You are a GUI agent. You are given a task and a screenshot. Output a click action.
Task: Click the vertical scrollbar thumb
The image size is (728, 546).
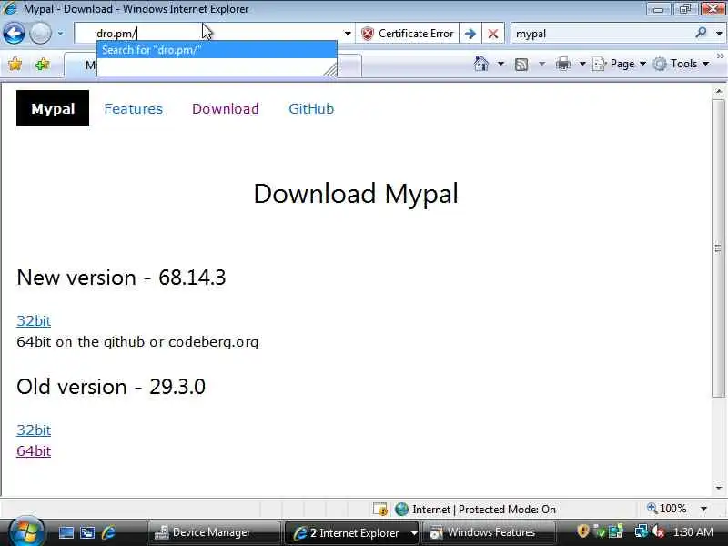coord(719,248)
